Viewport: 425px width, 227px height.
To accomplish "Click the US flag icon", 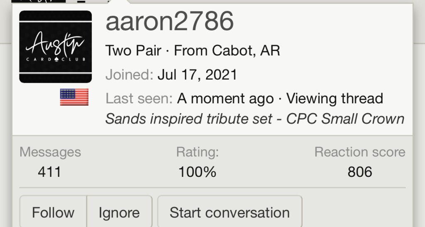I will pos(74,97).
